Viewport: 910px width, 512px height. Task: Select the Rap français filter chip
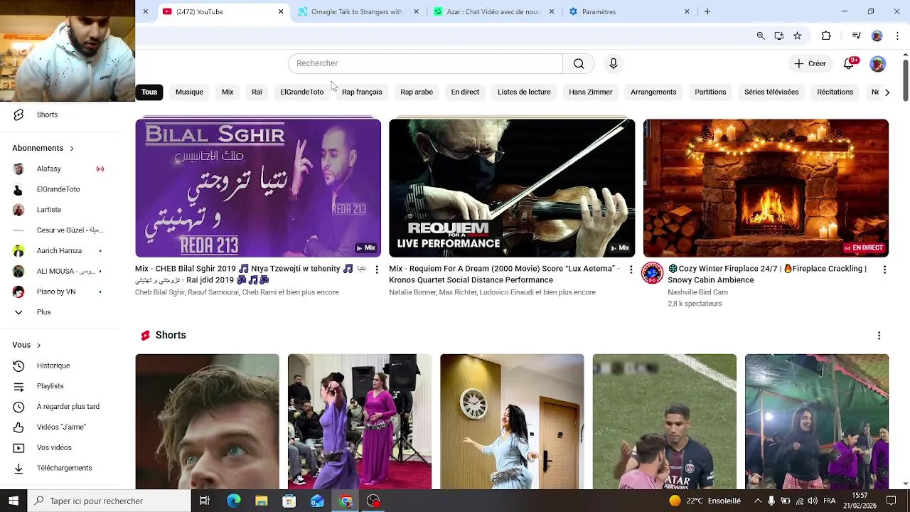362,92
